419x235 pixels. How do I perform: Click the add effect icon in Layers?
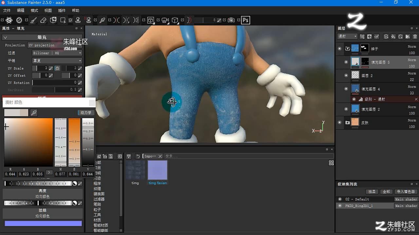coord(362,37)
